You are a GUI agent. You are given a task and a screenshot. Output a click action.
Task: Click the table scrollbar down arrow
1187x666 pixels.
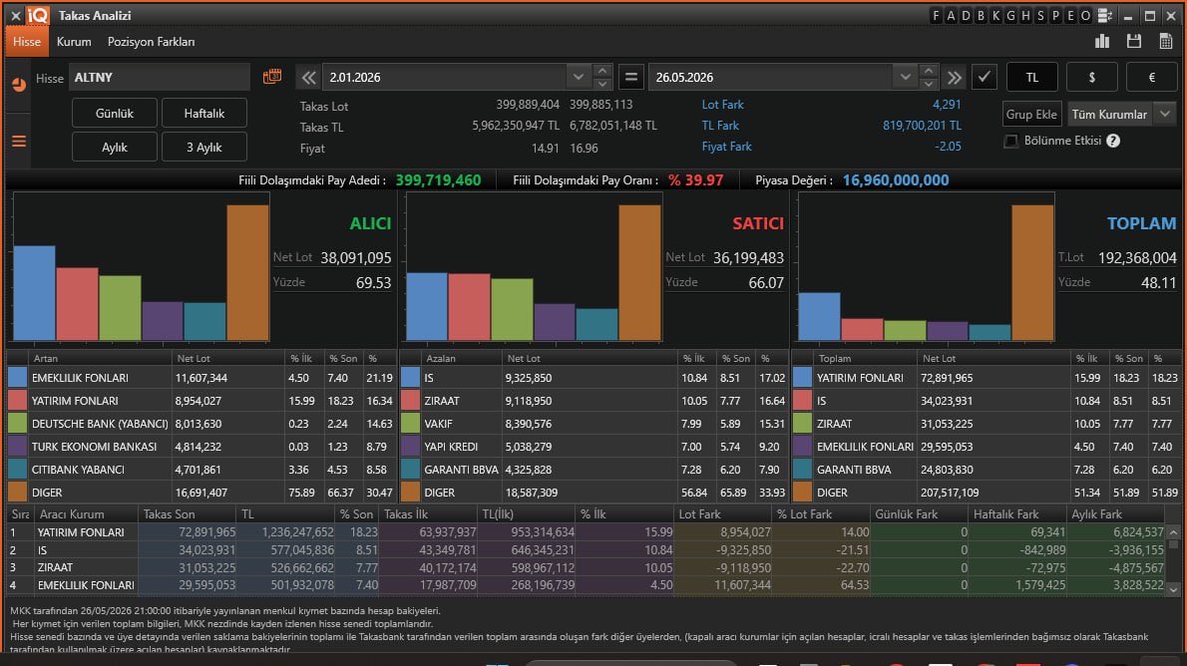point(1173,589)
